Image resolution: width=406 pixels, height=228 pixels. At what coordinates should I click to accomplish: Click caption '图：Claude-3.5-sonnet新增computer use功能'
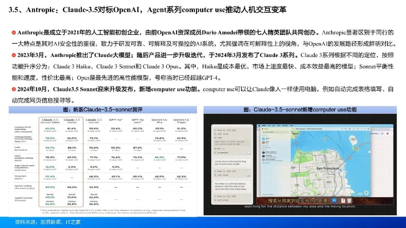click(x=300, y=109)
